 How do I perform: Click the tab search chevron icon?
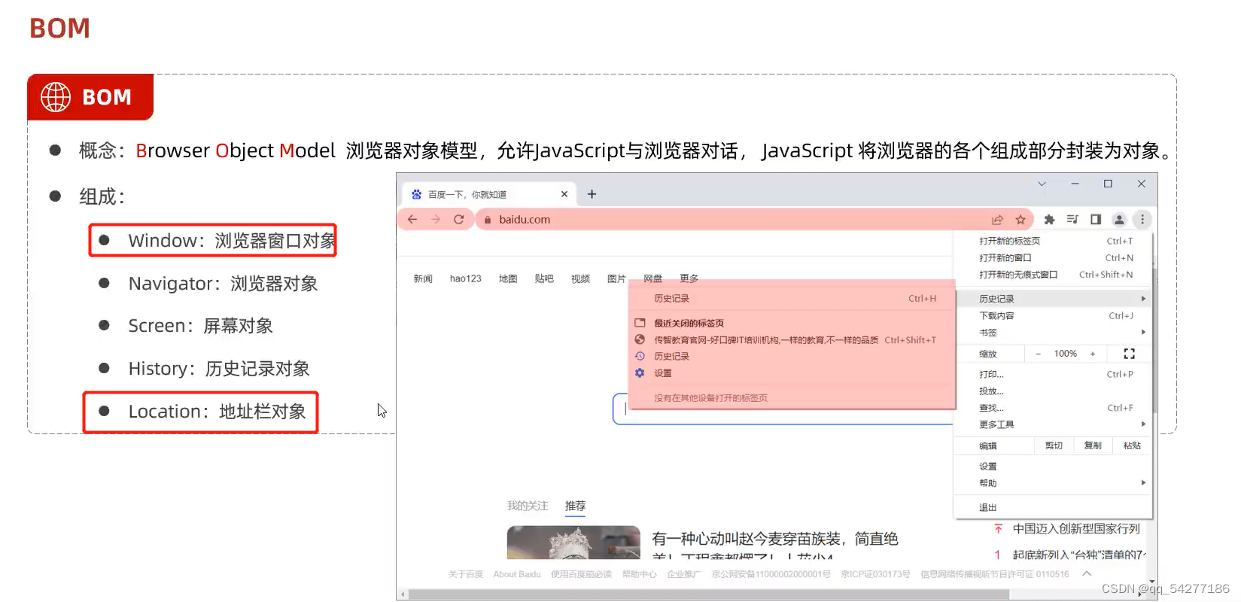point(1042,184)
